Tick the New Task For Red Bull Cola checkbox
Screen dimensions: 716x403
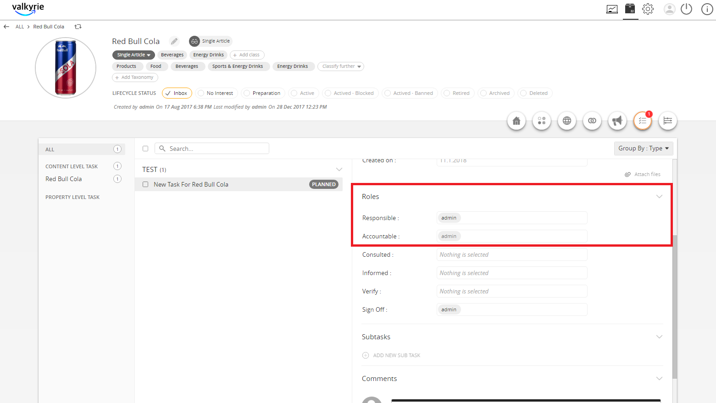145,184
